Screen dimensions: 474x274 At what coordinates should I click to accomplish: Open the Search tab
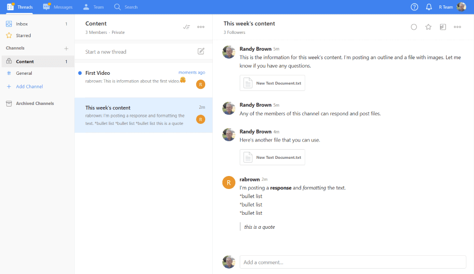pyautogui.click(x=126, y=7)
